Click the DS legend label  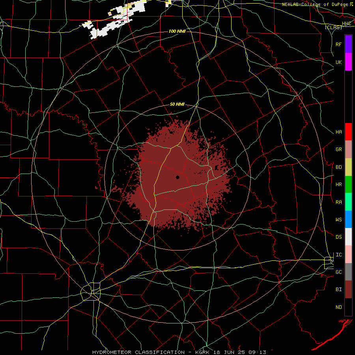338,237
